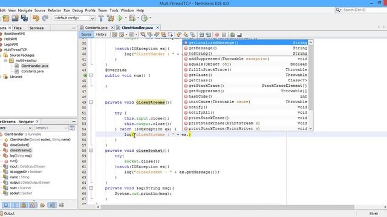
Task: Open the Output window button
Action: (7, 213)
